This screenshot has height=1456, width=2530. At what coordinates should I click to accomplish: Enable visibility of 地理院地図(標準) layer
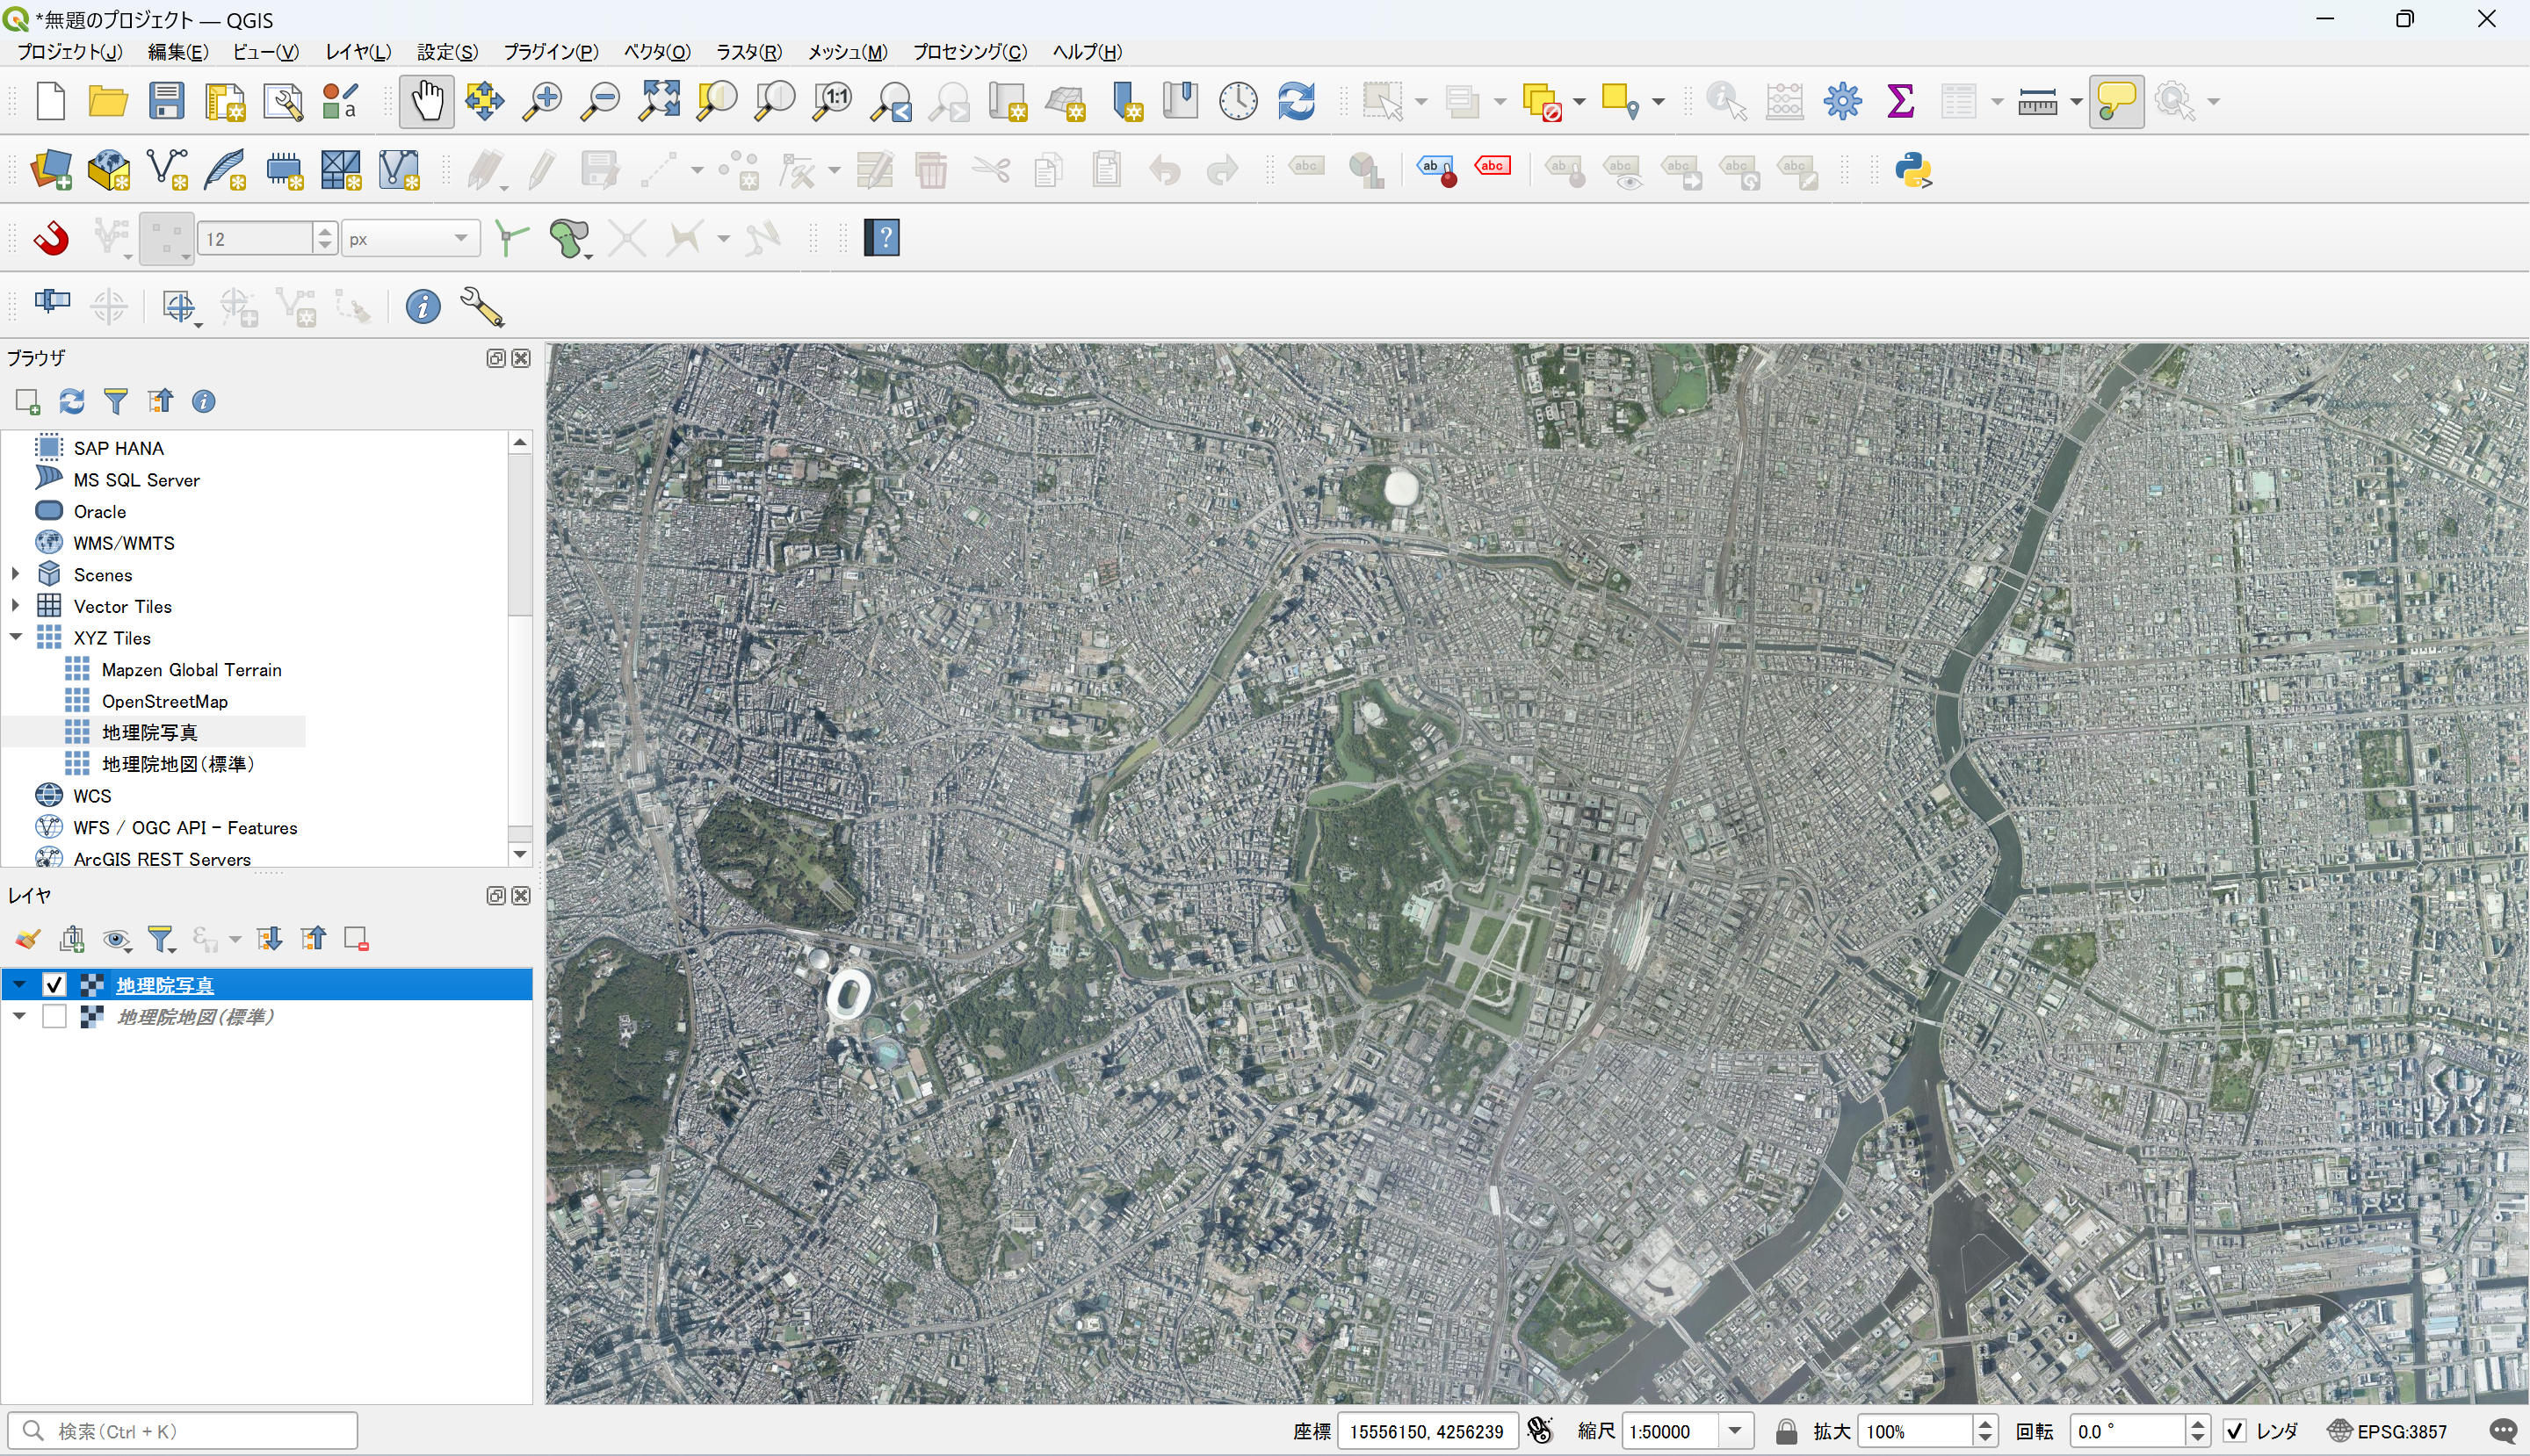coord(53,1015)
